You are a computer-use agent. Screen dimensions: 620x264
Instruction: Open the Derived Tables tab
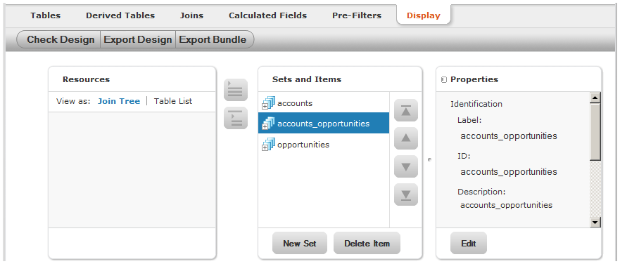tap(120, 15)
